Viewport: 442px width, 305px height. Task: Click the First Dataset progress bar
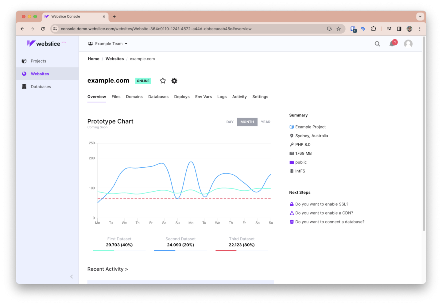point(119,250)
